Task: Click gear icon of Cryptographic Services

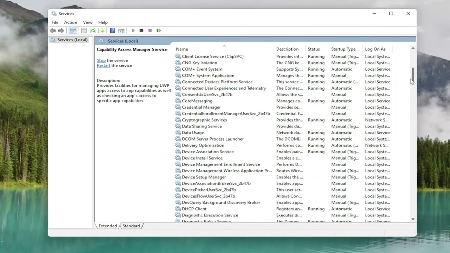Action: (x=178, y=120)
